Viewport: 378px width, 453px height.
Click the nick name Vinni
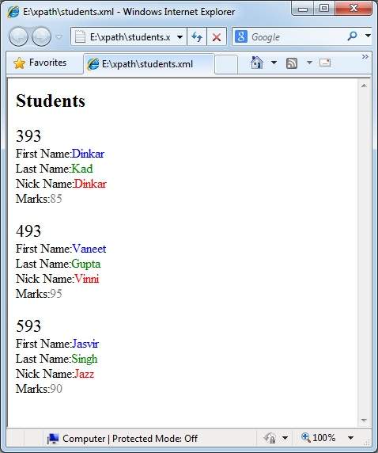(x=87, y=279)
